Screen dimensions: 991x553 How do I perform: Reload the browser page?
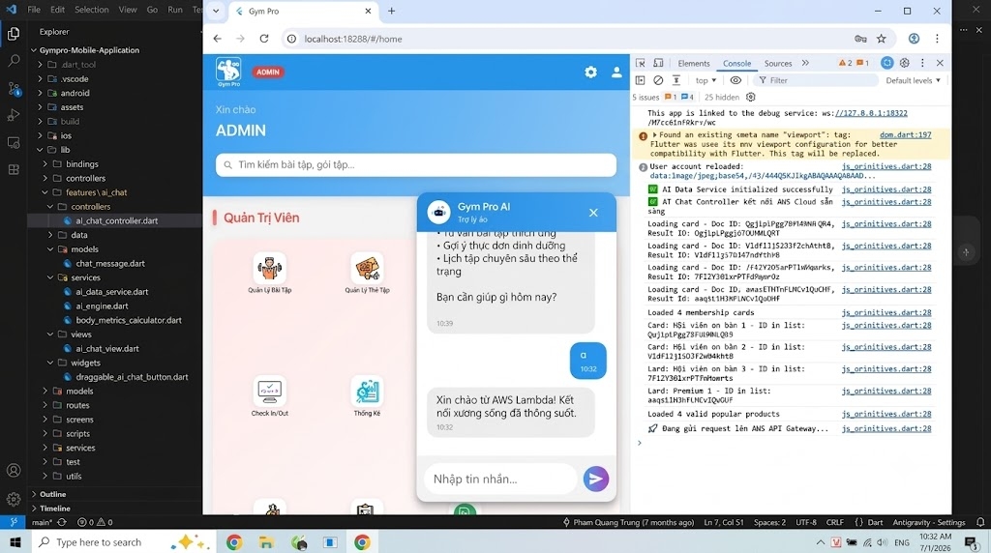click(x=264, y=39)
